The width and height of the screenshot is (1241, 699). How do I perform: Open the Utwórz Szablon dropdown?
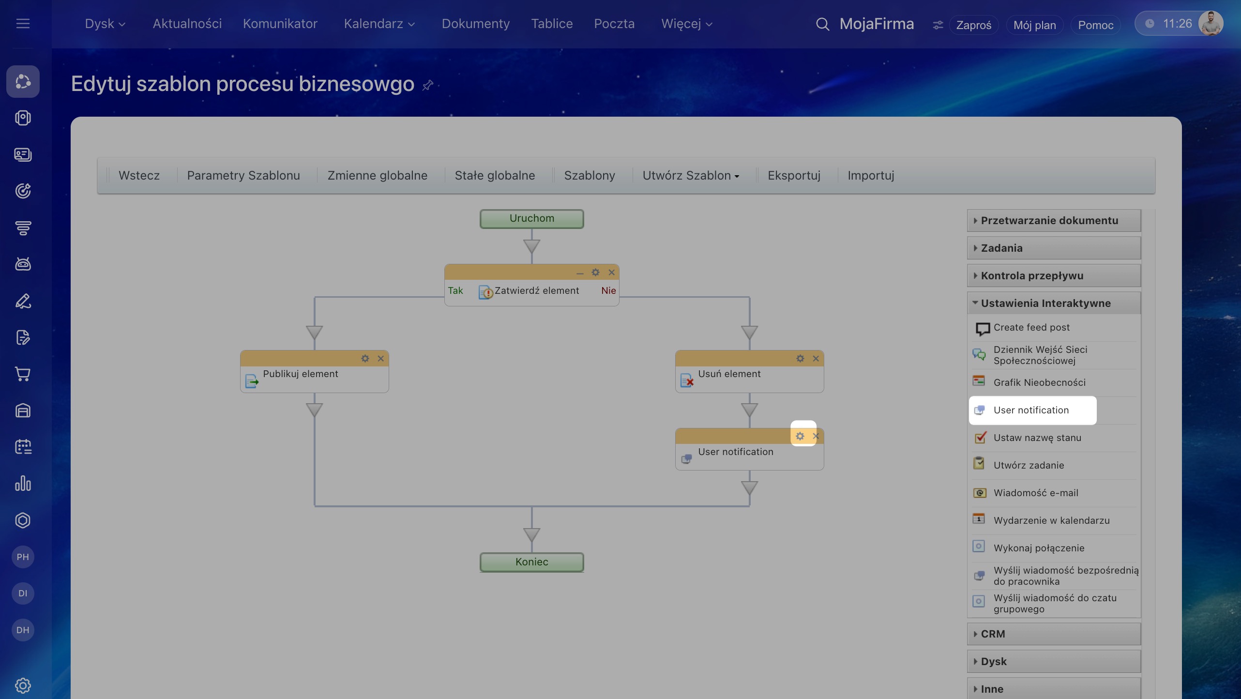(691, 175)
